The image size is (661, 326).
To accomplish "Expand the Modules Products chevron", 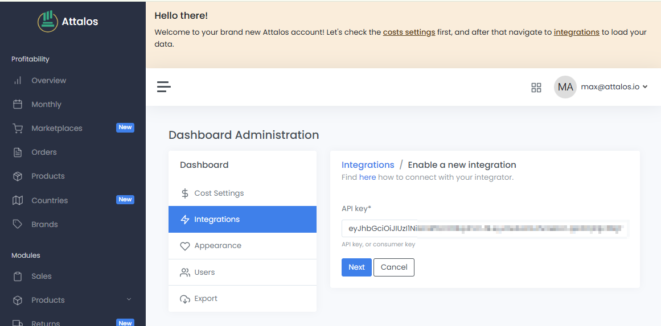I will point(129,299).
